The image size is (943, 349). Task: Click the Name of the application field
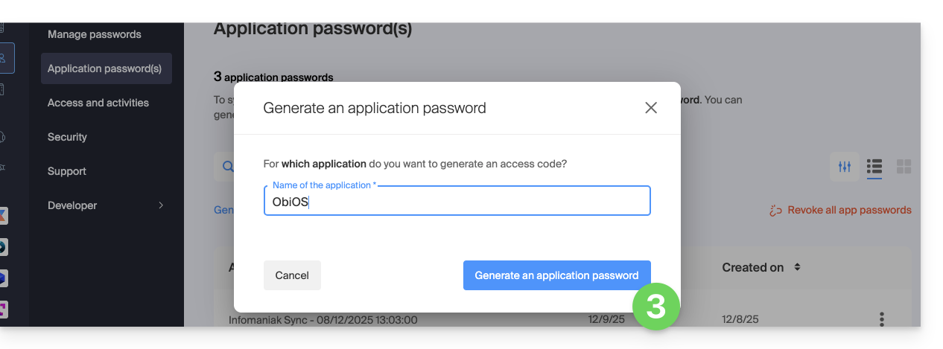click(x=457, y=202)
